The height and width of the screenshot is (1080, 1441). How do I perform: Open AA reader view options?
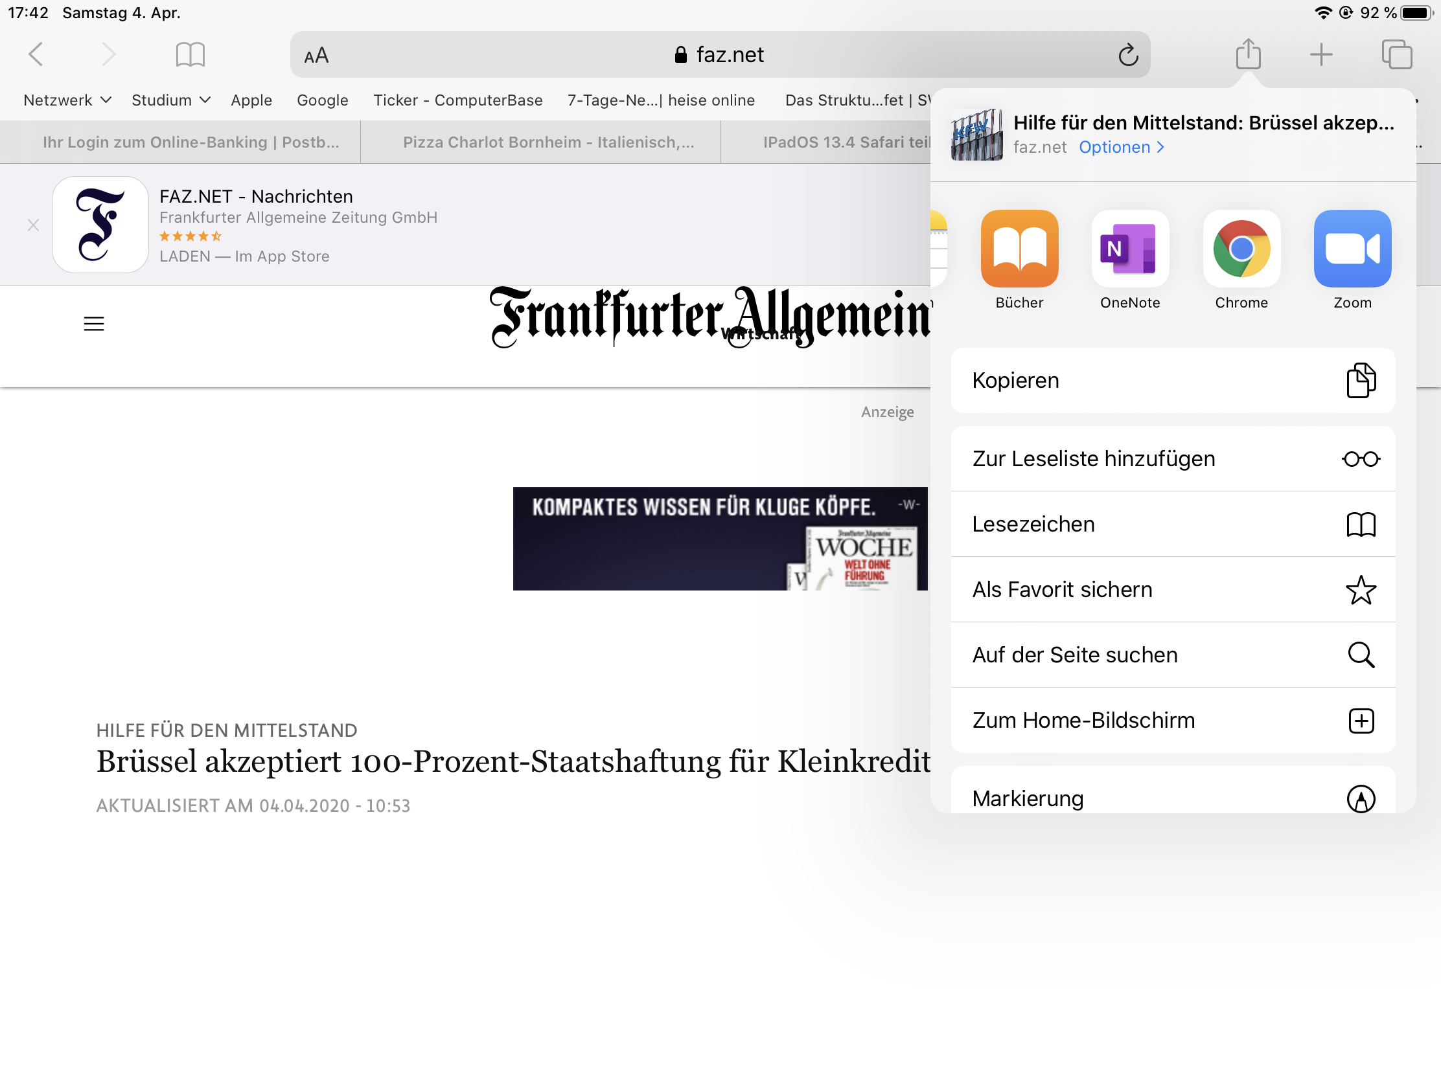(x=317, y=56)
